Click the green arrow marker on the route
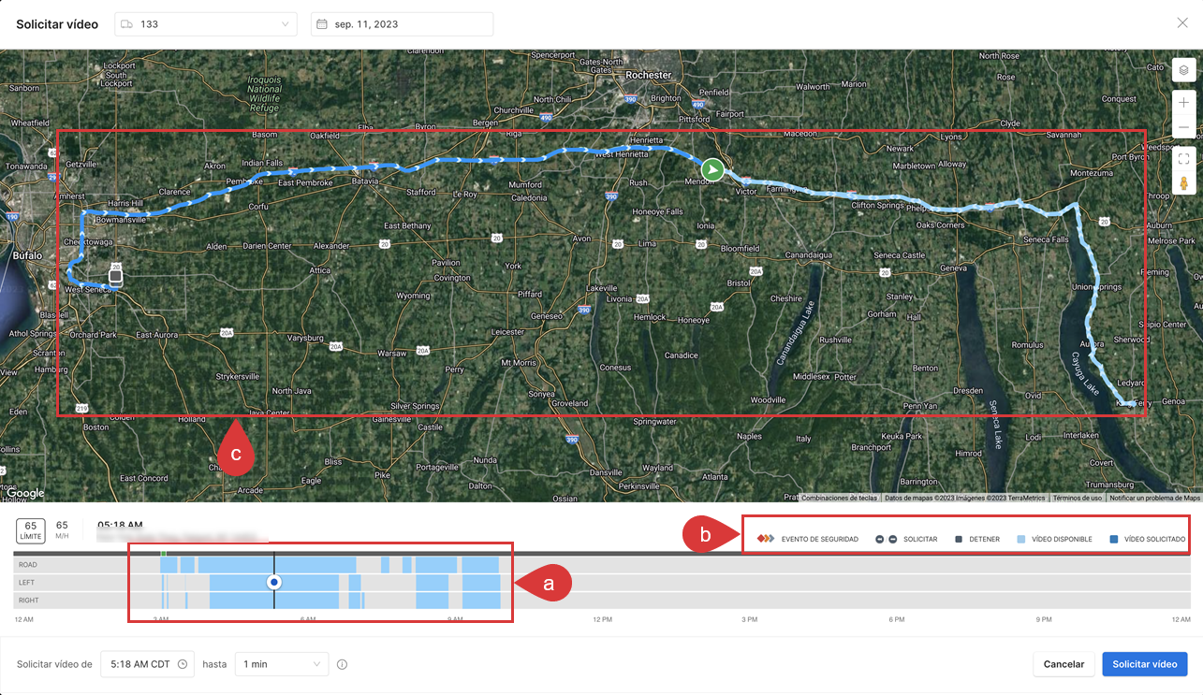Screen dimensions: 1203x695 [x=712, y=169]
